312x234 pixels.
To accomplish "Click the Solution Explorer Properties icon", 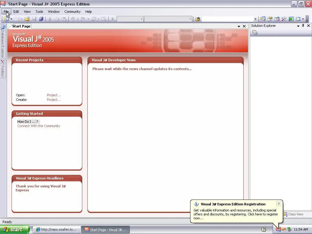I will (255, 32).
